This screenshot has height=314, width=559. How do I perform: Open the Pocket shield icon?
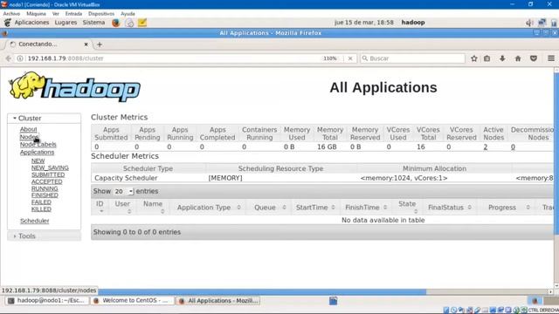534,58
